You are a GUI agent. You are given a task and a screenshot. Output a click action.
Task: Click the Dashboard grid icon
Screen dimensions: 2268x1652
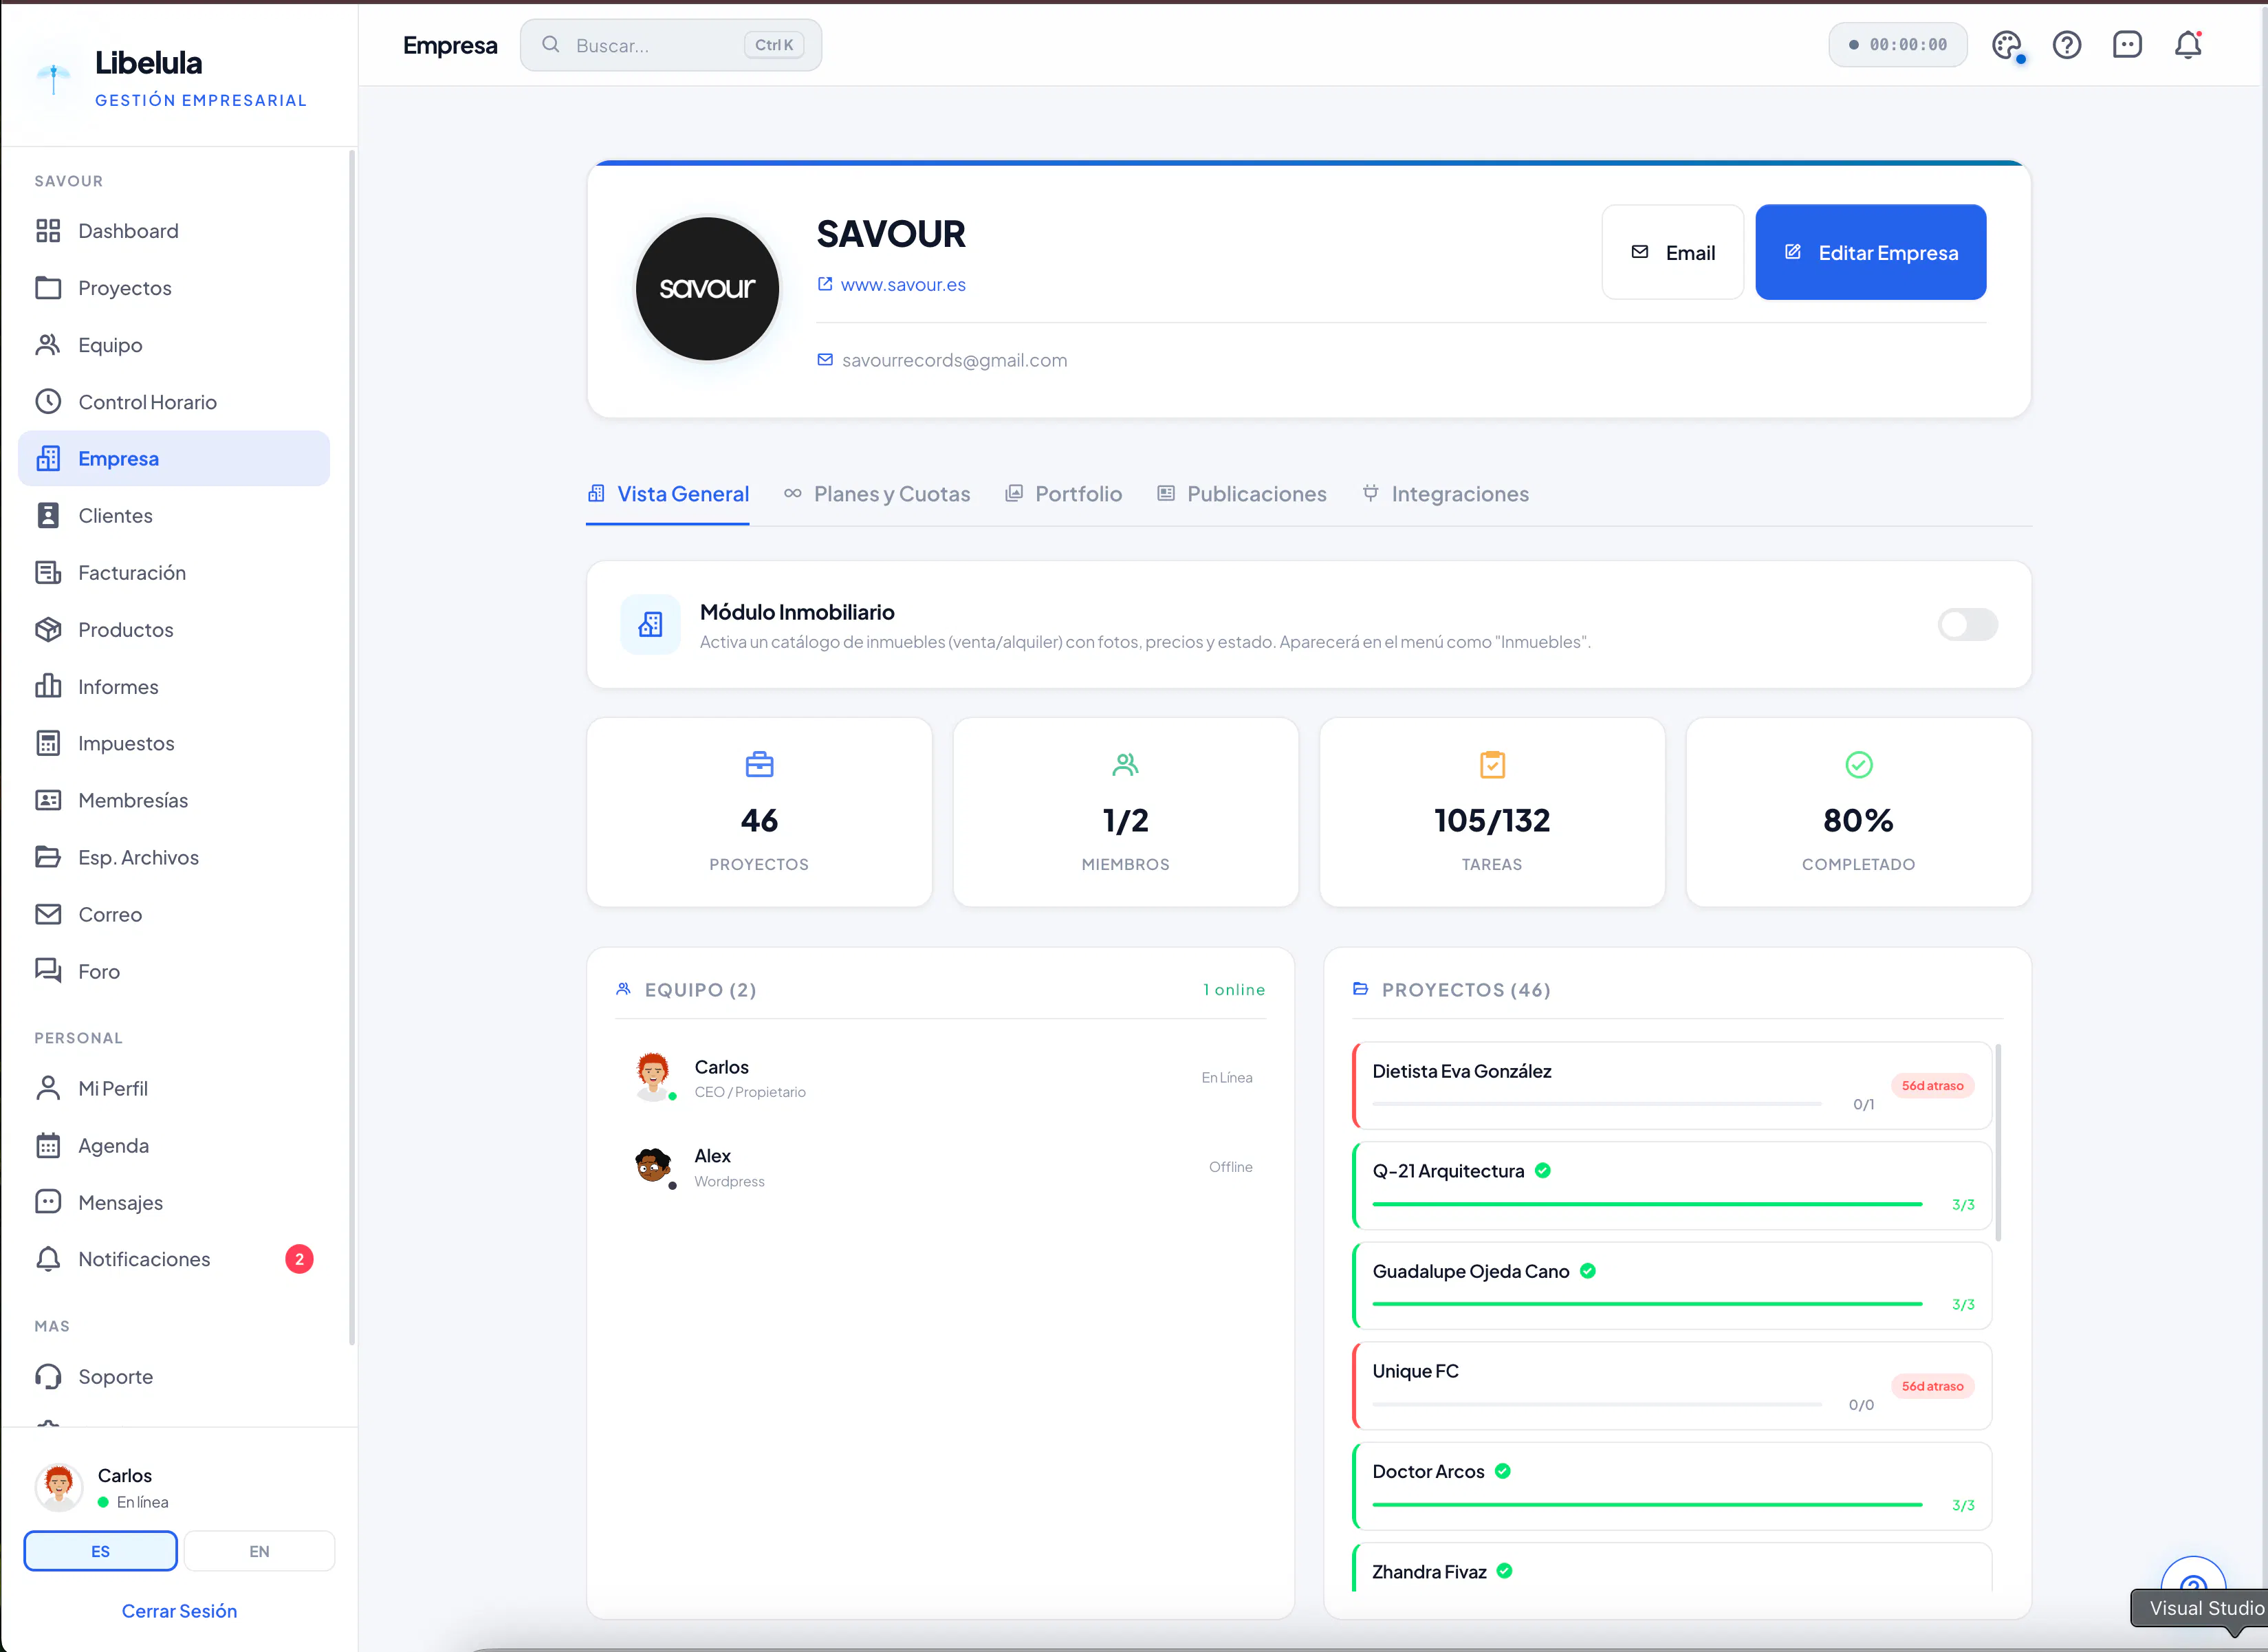pos(48,231)
